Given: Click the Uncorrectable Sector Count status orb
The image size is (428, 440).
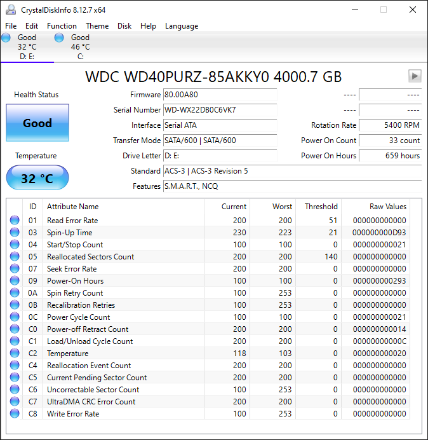Looking at the screenshot, I should [15, 389].
